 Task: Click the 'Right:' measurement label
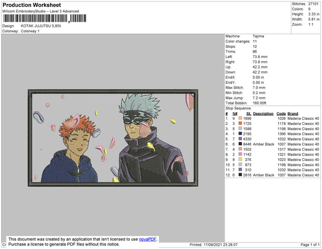(230, 62)
